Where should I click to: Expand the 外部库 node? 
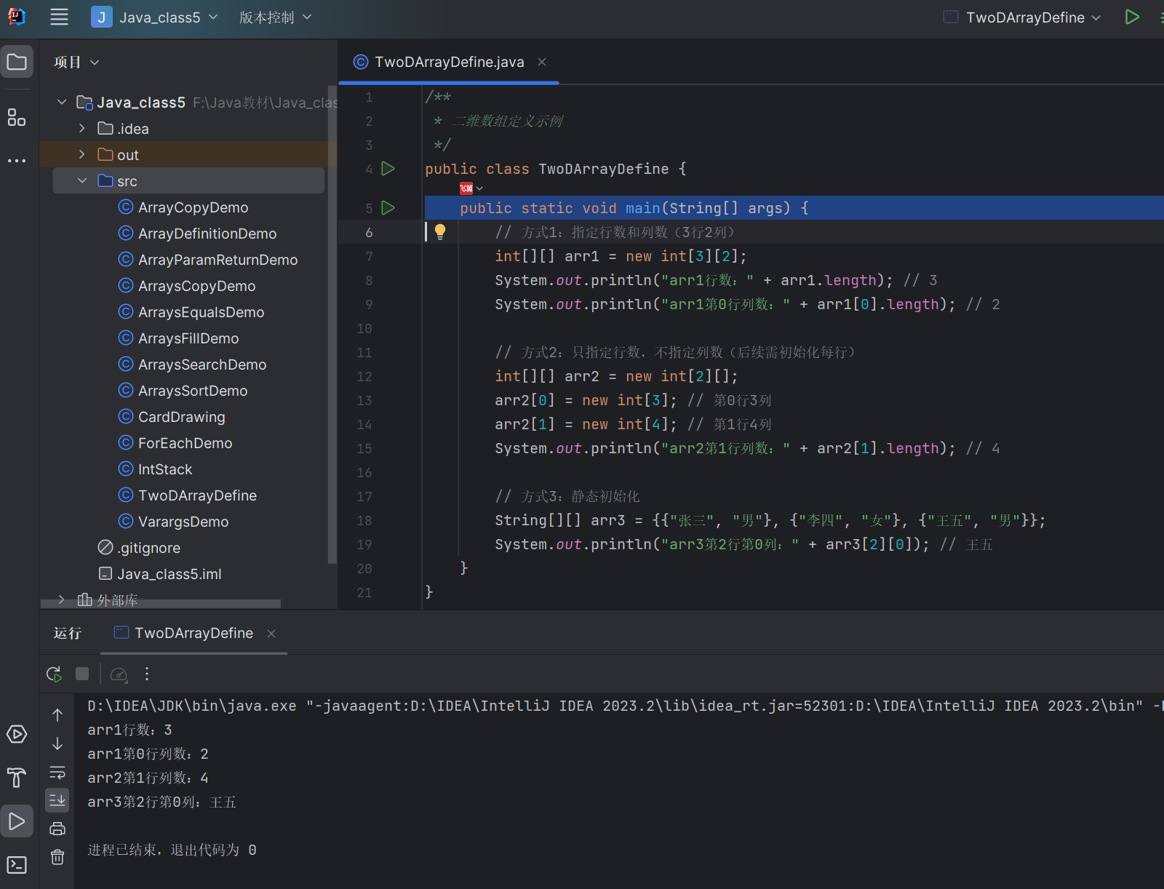point(62,600)
